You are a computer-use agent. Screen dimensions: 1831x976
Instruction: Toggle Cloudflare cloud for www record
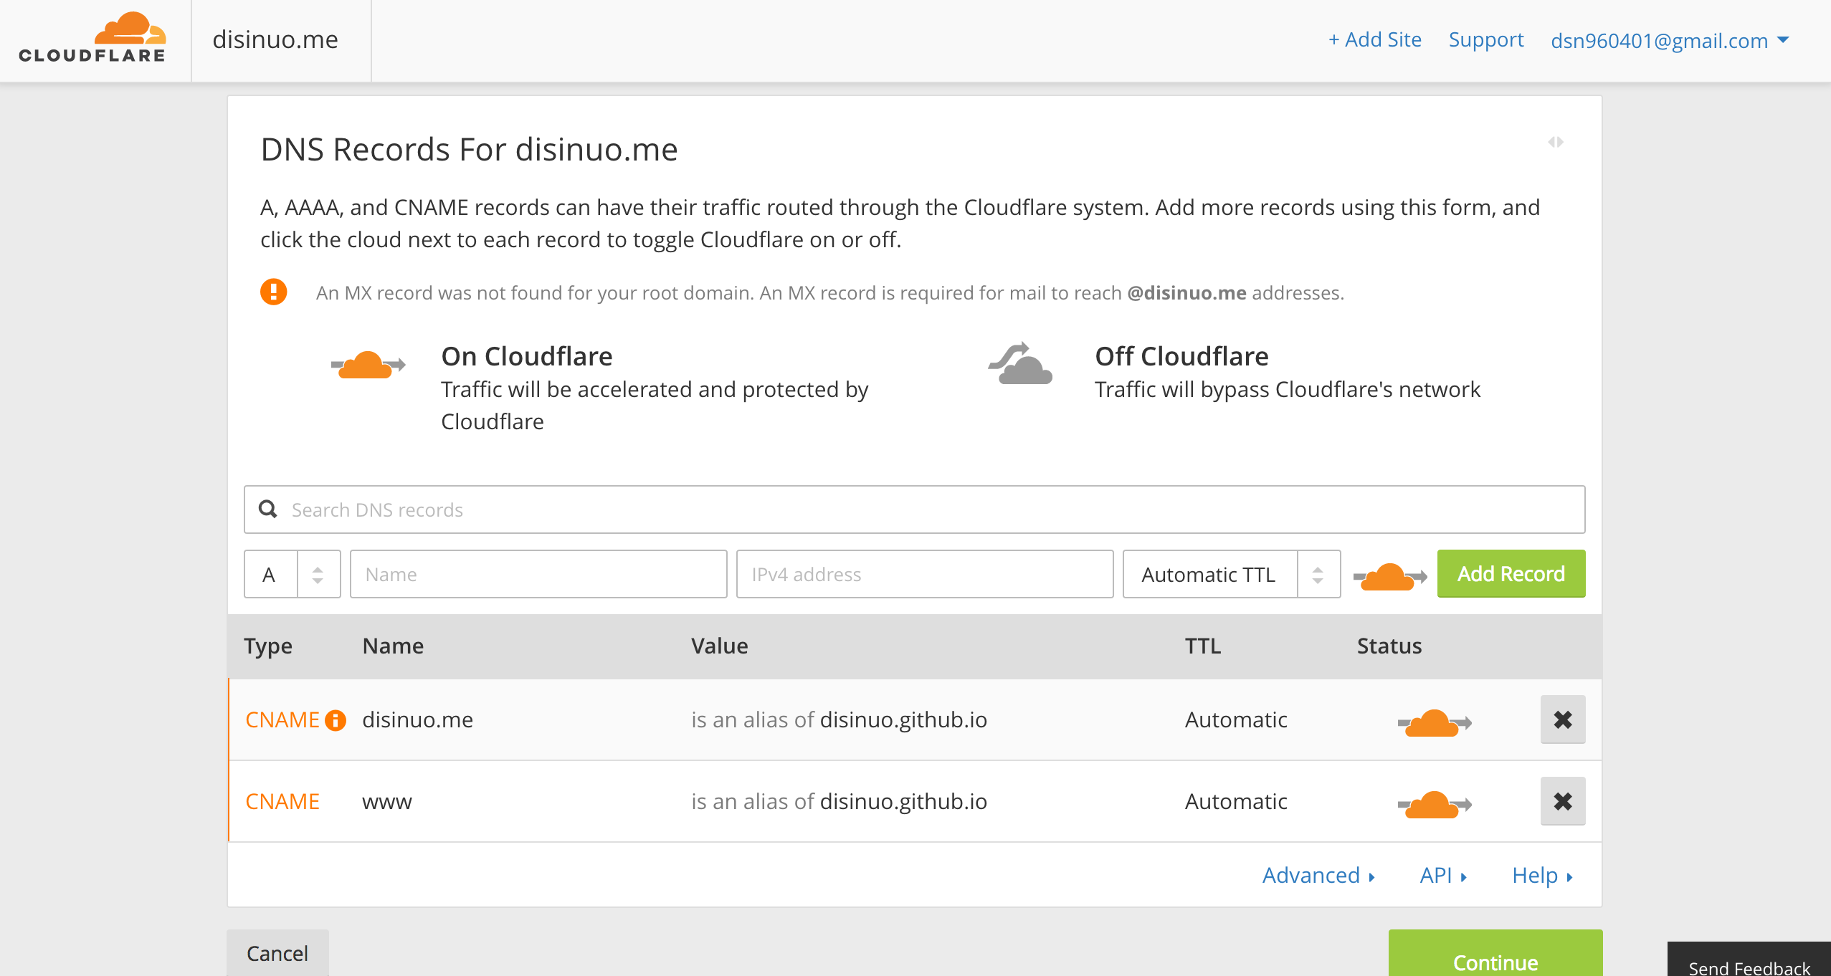[x=1435, y=804]
